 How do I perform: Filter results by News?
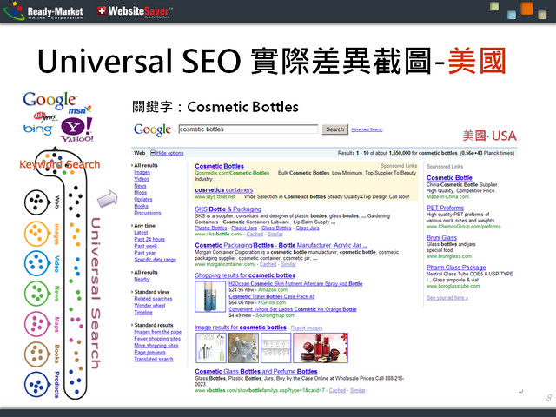click(x=140, y=186)
